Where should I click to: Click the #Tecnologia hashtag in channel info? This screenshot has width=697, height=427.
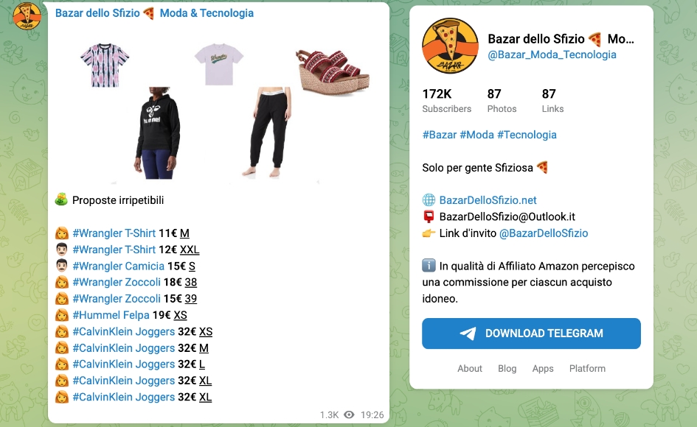pos(527,135)
